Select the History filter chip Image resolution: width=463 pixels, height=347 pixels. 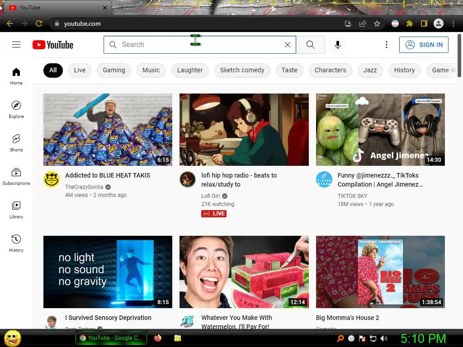pyautogui.click(x=404, y=70)
